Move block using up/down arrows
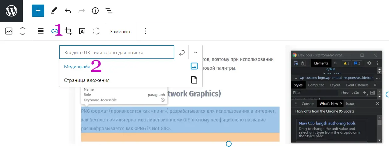This screenshot has height=147, width=389. (x=23, y=31)
